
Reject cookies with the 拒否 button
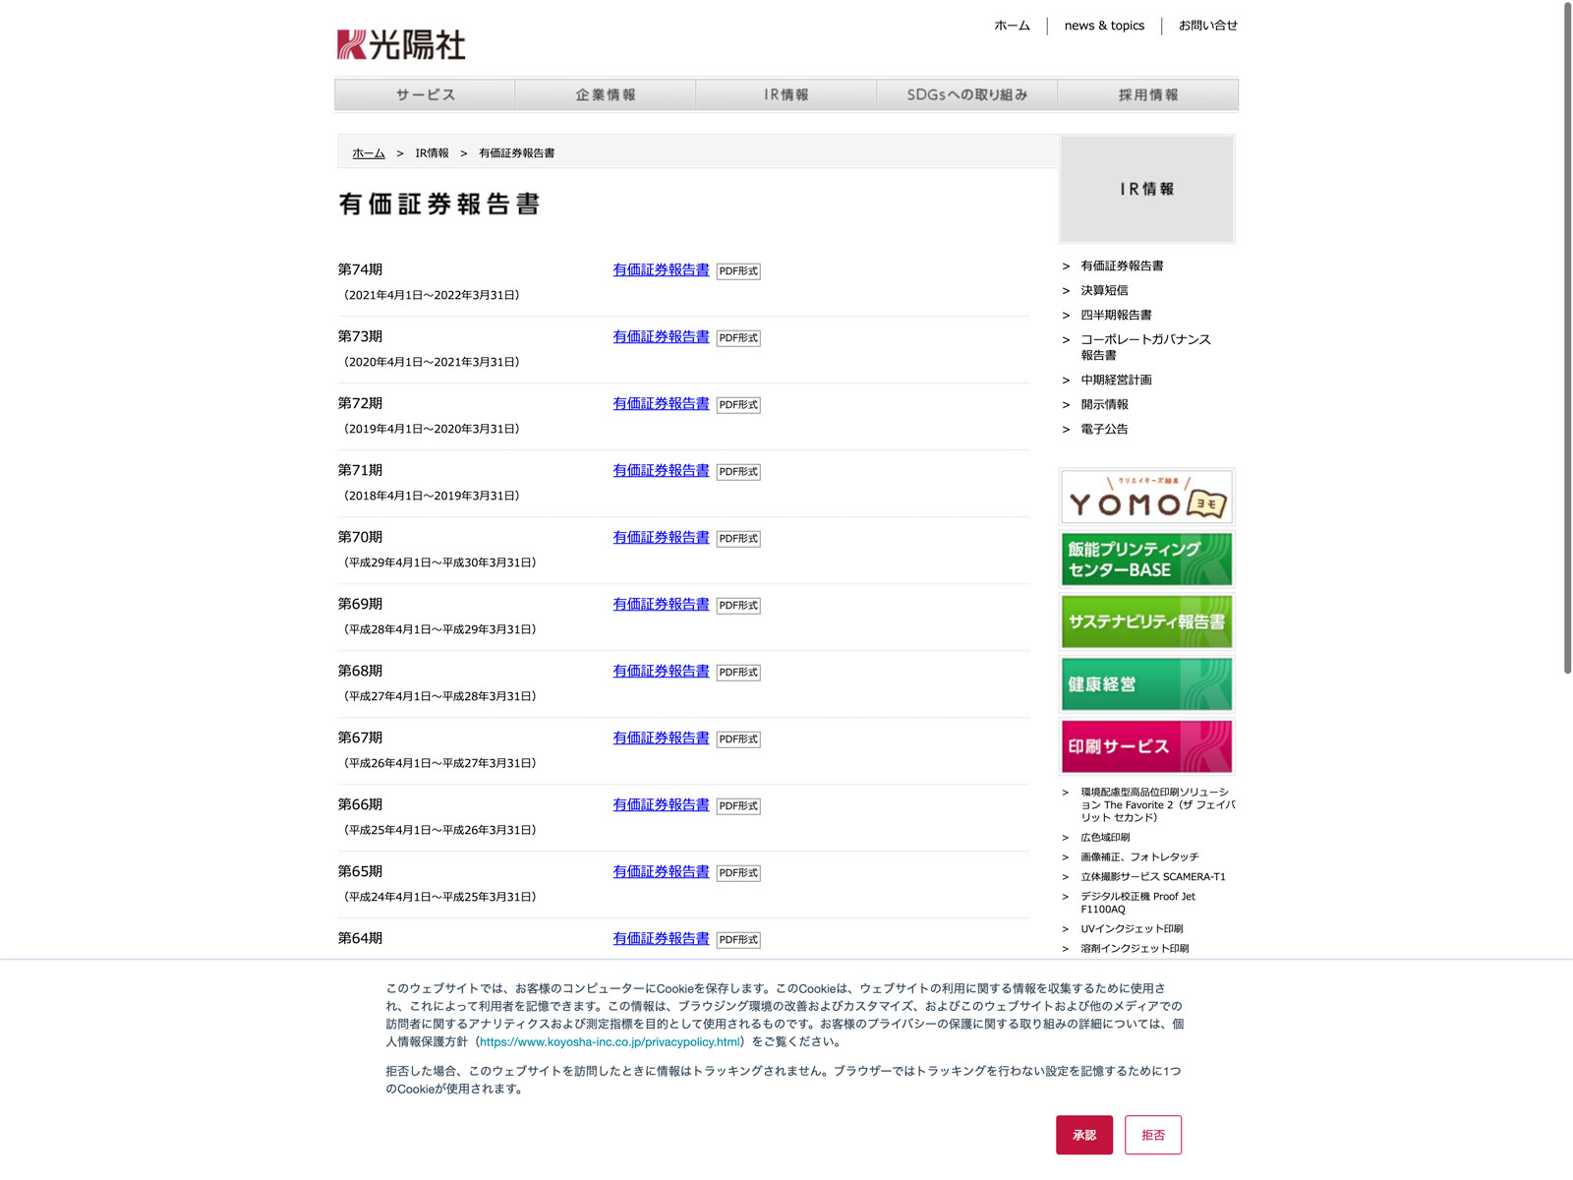(x=1153, y=1135)
